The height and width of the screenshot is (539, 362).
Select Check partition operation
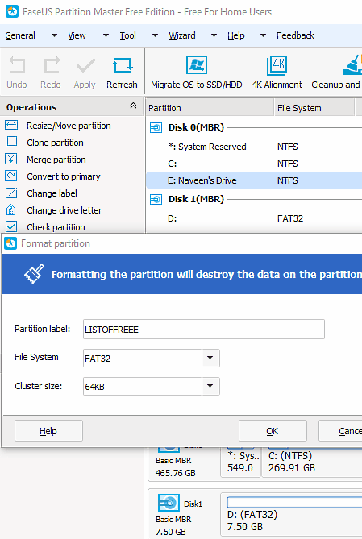tap(56, 227)
